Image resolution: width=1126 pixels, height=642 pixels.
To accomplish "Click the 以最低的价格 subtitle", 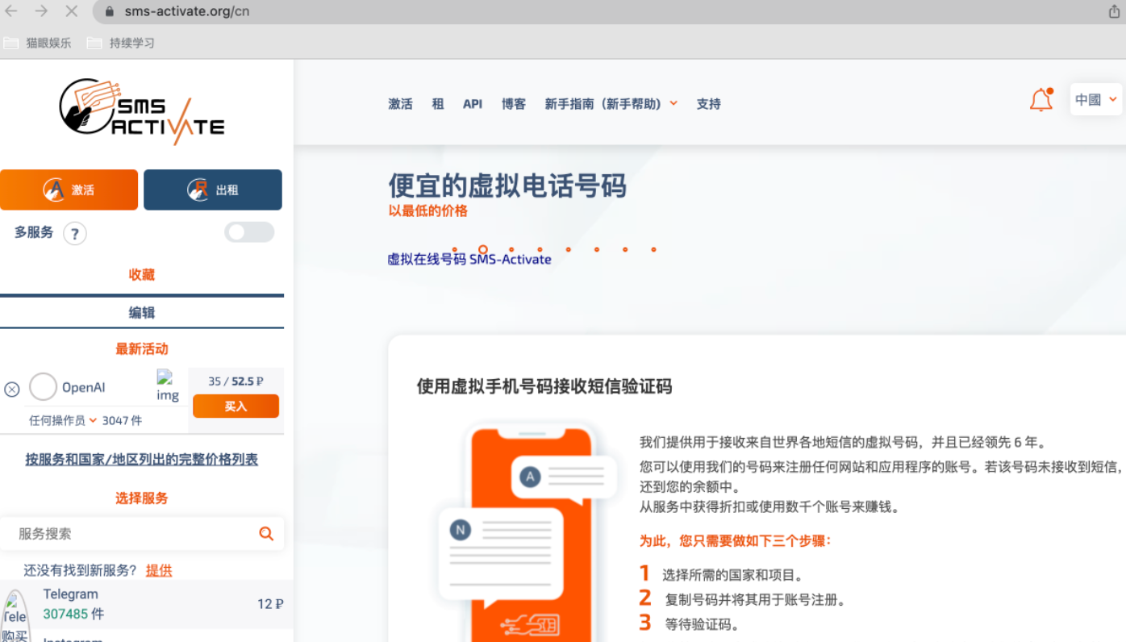I will point(427,211).
